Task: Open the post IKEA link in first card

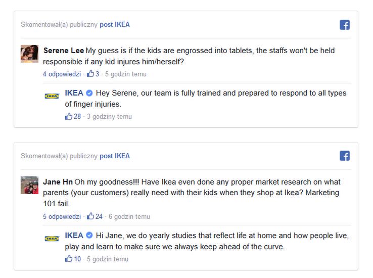Action: coord(115,25)
